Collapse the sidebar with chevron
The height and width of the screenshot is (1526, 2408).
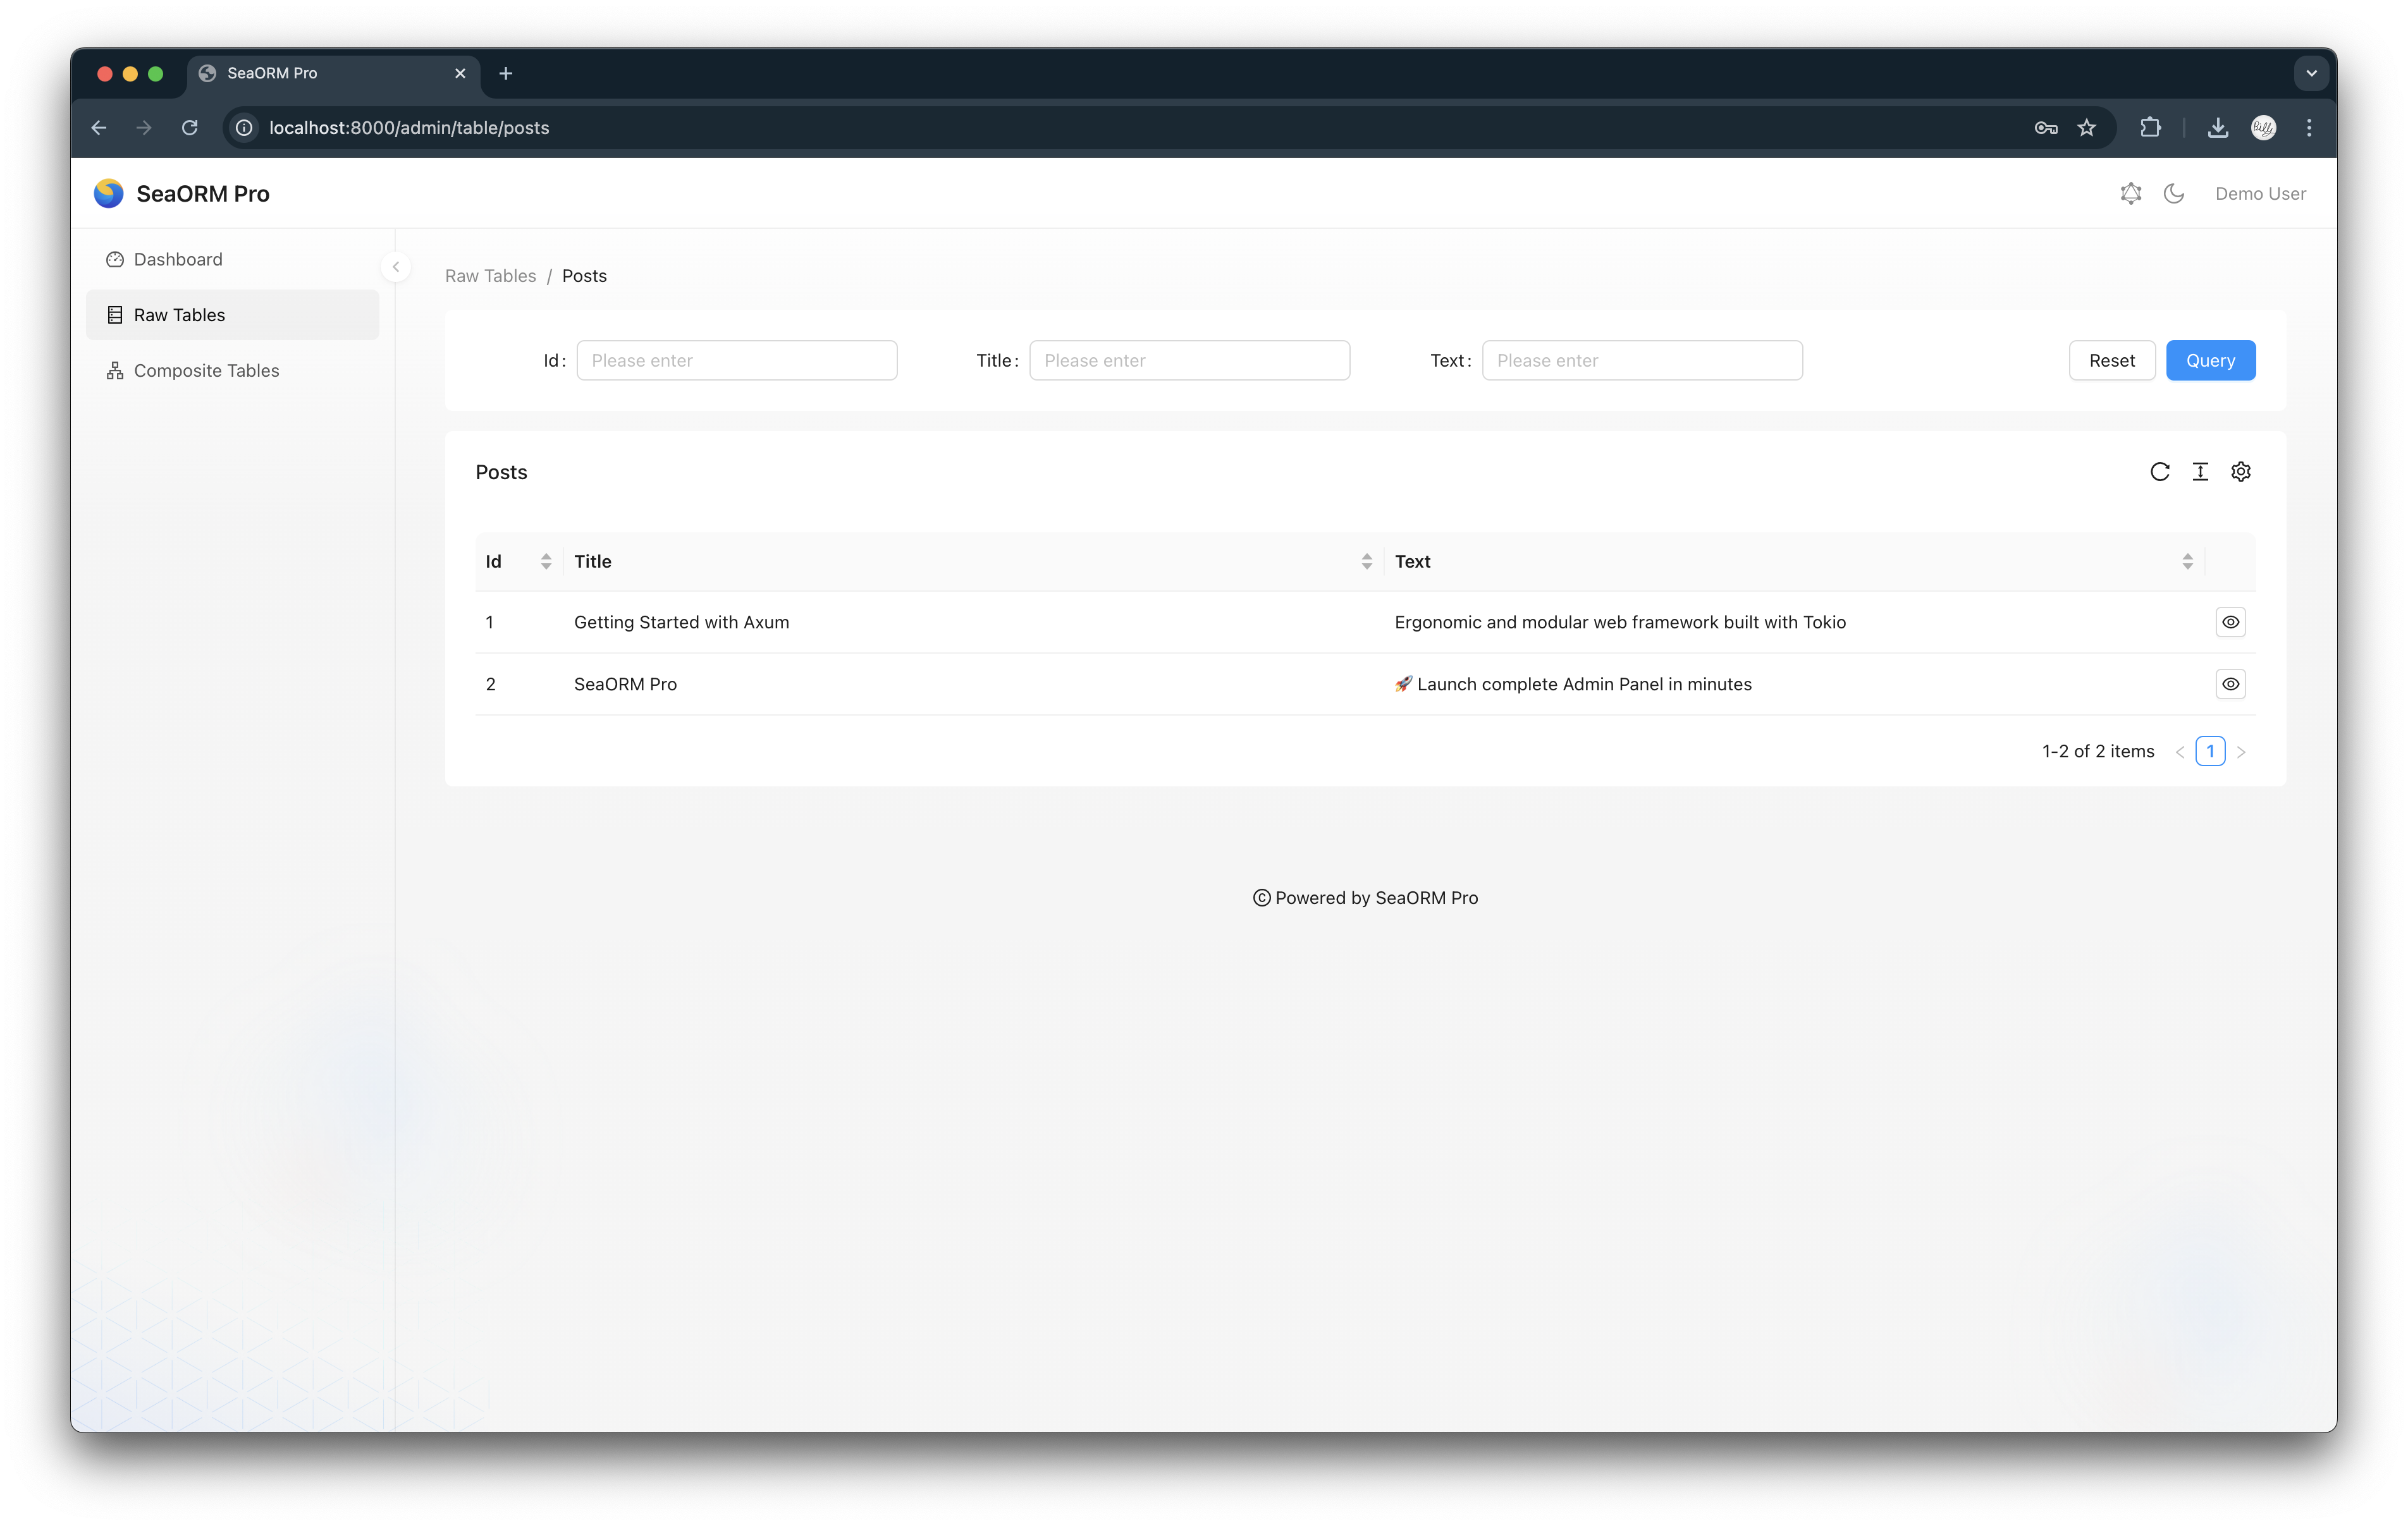point(396,267)
